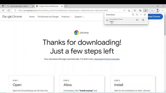Open The Browser by Google page
The height and width of the screenshot is (93, 166).
48,17
